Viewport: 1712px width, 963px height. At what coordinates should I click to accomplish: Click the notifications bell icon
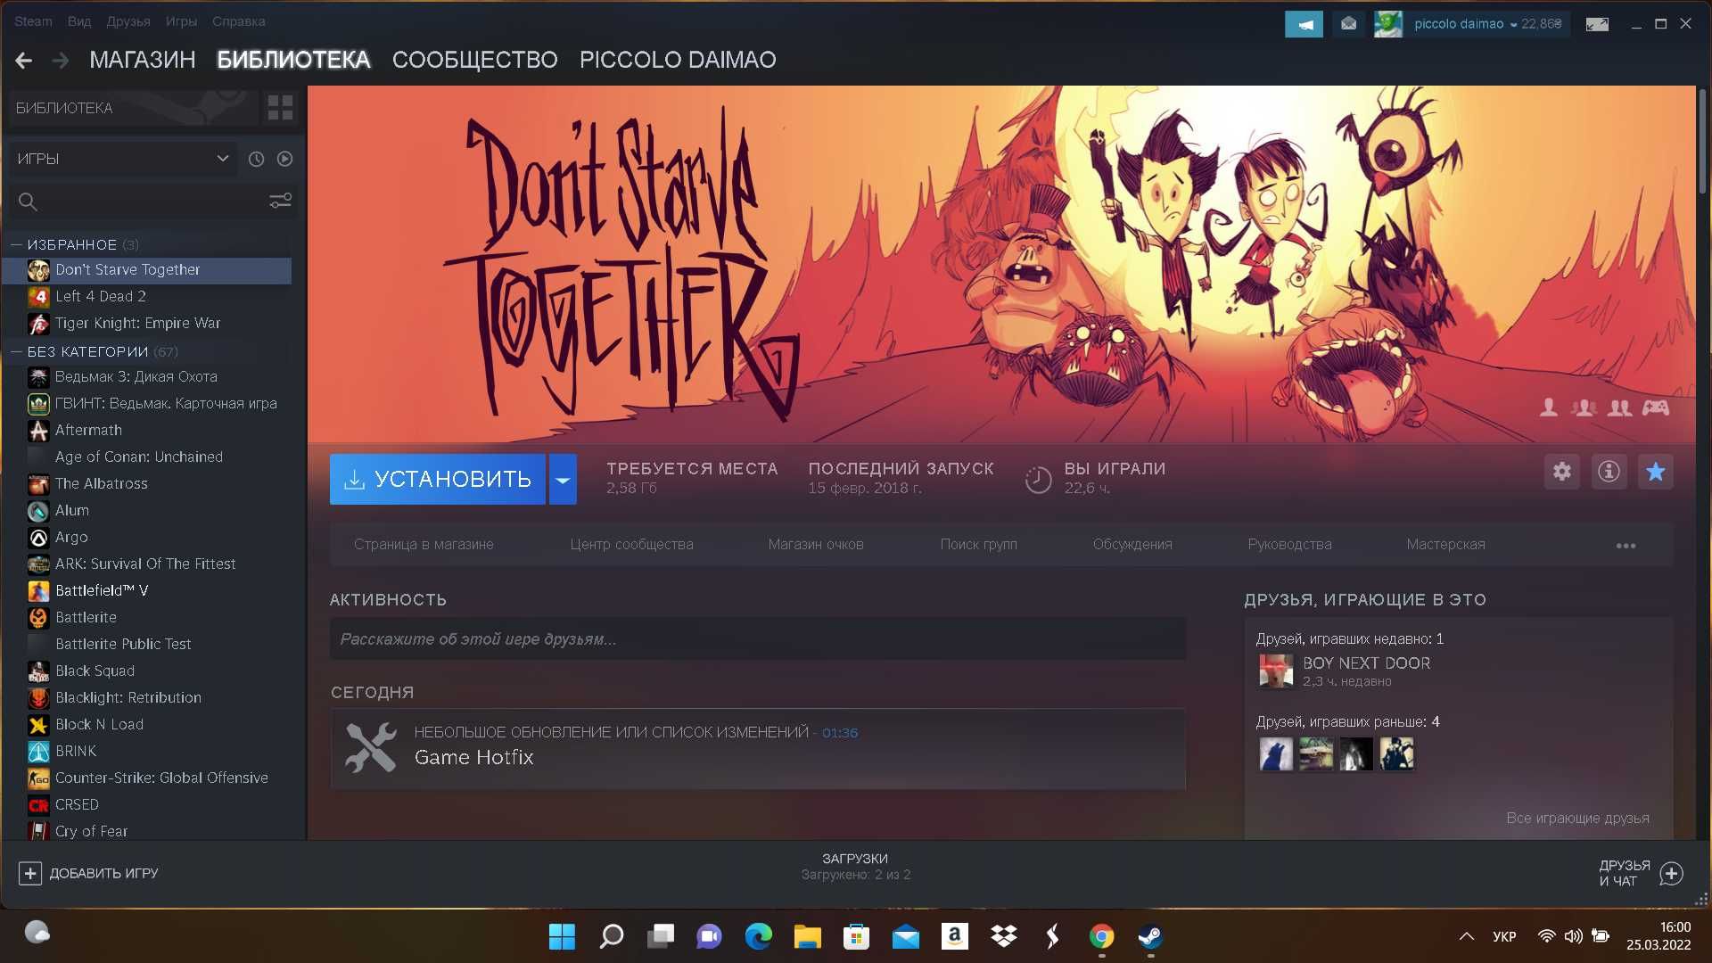(x=1302, y=21)
